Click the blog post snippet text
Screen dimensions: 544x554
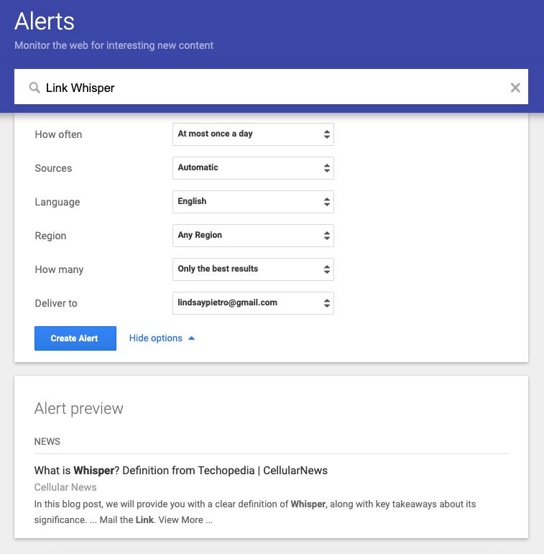[255, 512]
